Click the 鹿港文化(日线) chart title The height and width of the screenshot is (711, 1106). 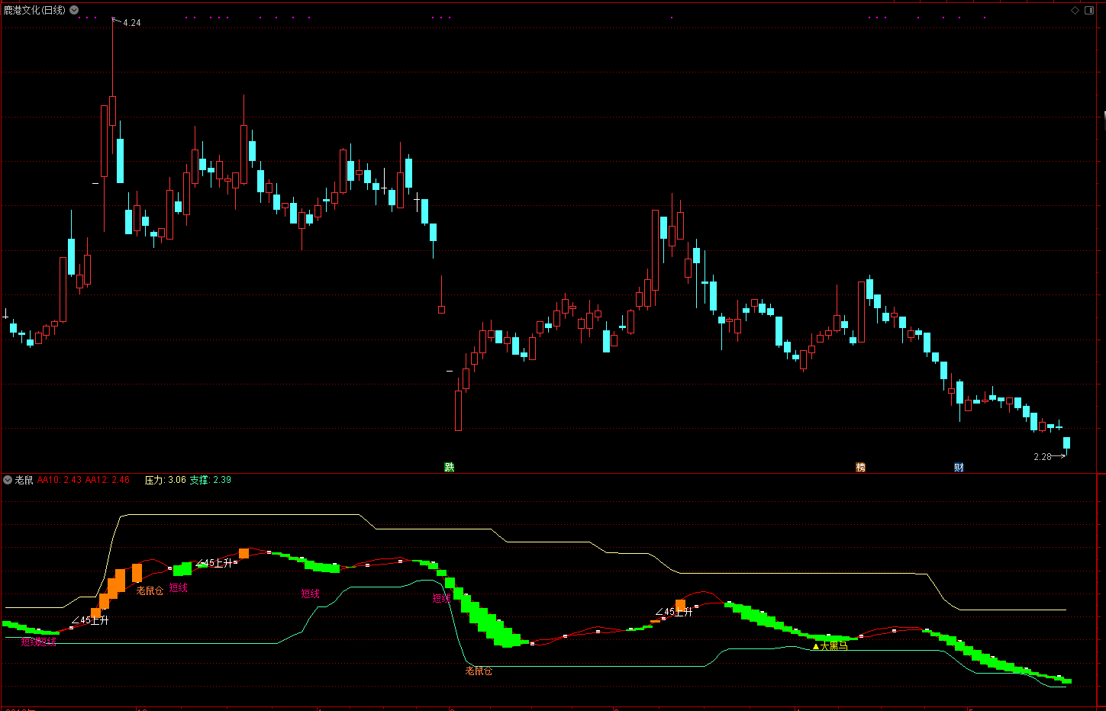tap(34, 10)
